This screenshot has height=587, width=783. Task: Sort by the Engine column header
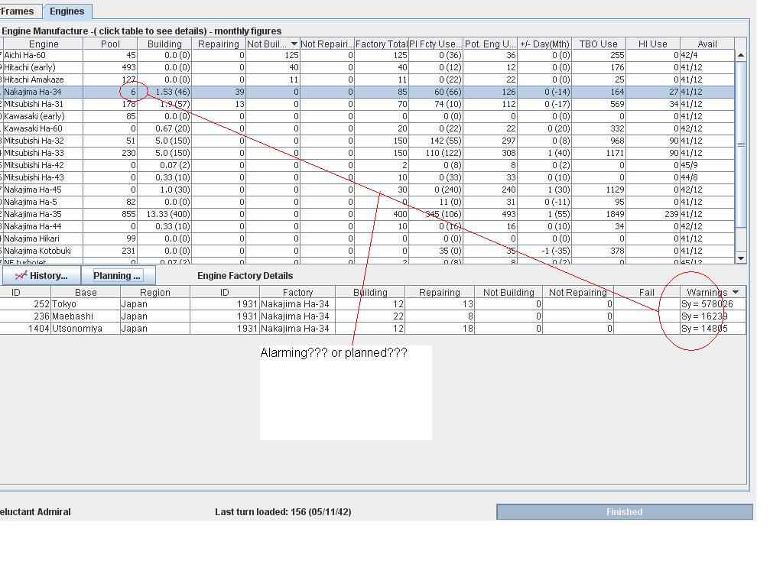click(x=44, y=44)
